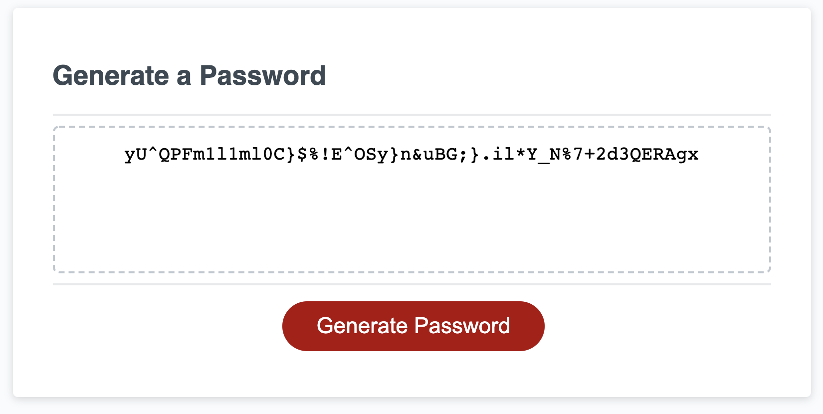This screenshot has width=823, height=414.
Task: Click the generated password text
Action: (x=411, y=154)
